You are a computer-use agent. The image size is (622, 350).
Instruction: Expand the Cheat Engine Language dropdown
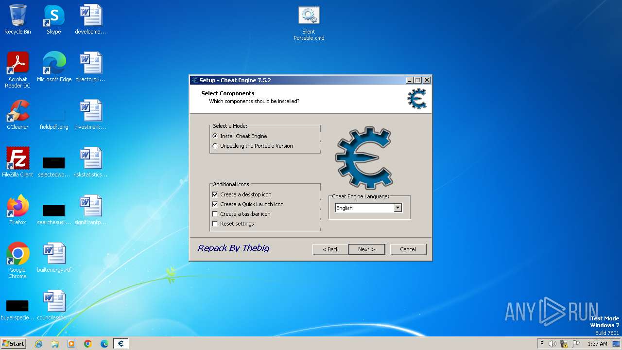pyautogui.click(x=397, y=208)
